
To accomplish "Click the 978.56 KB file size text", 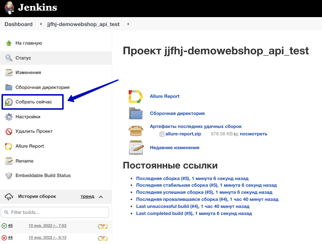I will 221,134.
